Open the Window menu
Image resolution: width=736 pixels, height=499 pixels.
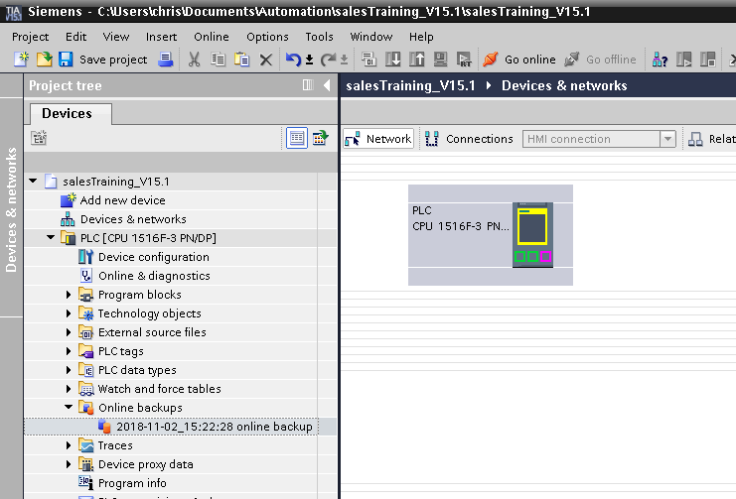pyautogui.click(x=370, y=37)
